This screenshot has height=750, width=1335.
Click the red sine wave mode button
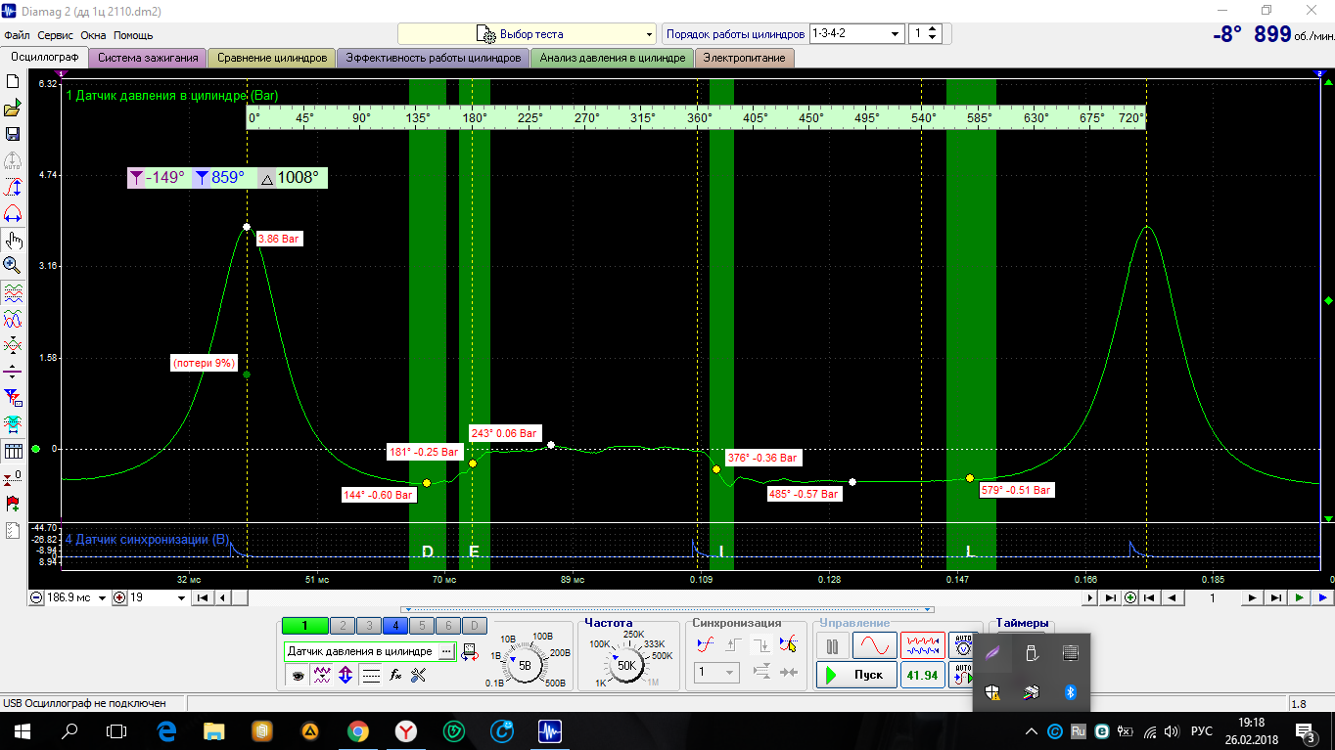[x=874, y=645]
